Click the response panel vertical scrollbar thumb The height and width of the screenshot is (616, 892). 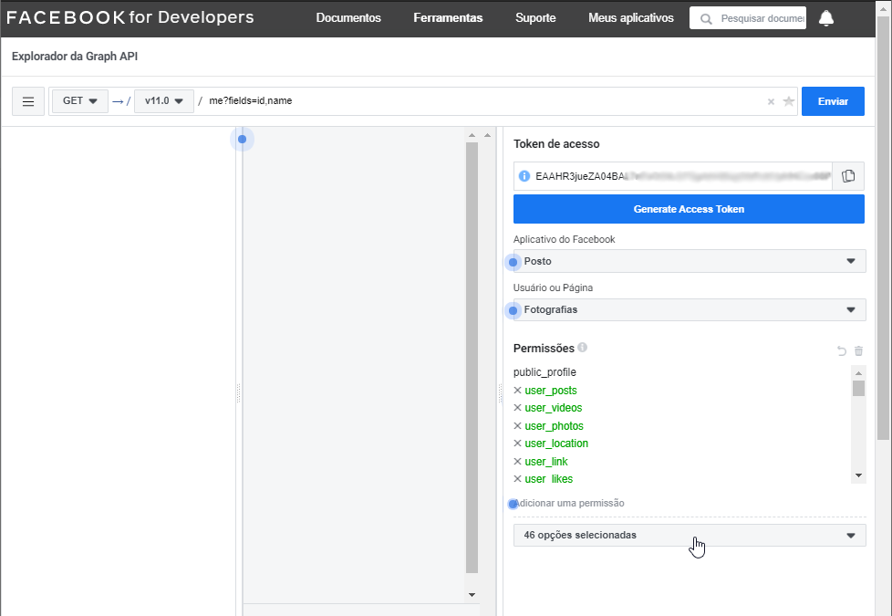click(472, 358)
